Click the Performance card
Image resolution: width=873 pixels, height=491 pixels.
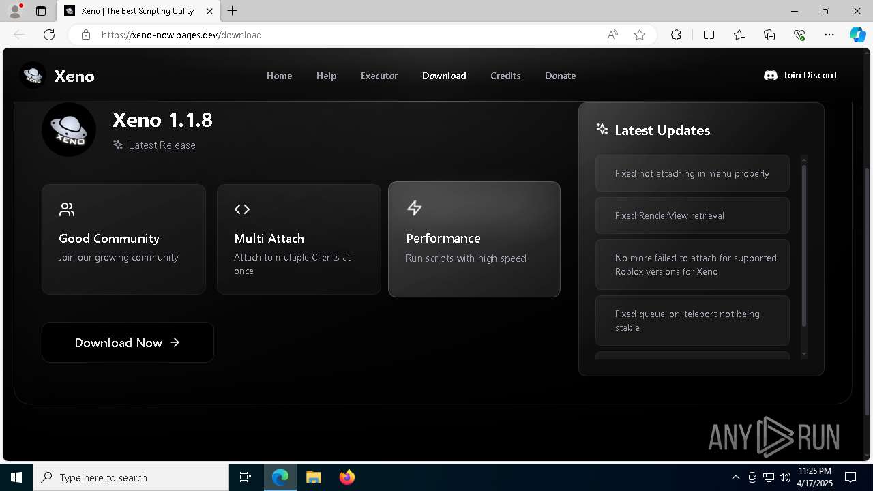[x=474, y=239]
